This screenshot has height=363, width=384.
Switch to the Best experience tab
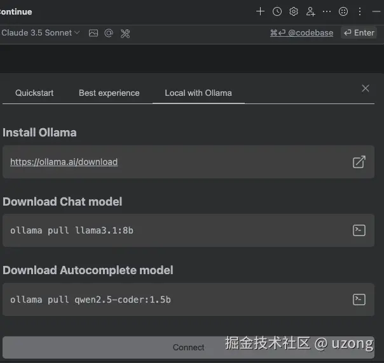pos(109,93)
